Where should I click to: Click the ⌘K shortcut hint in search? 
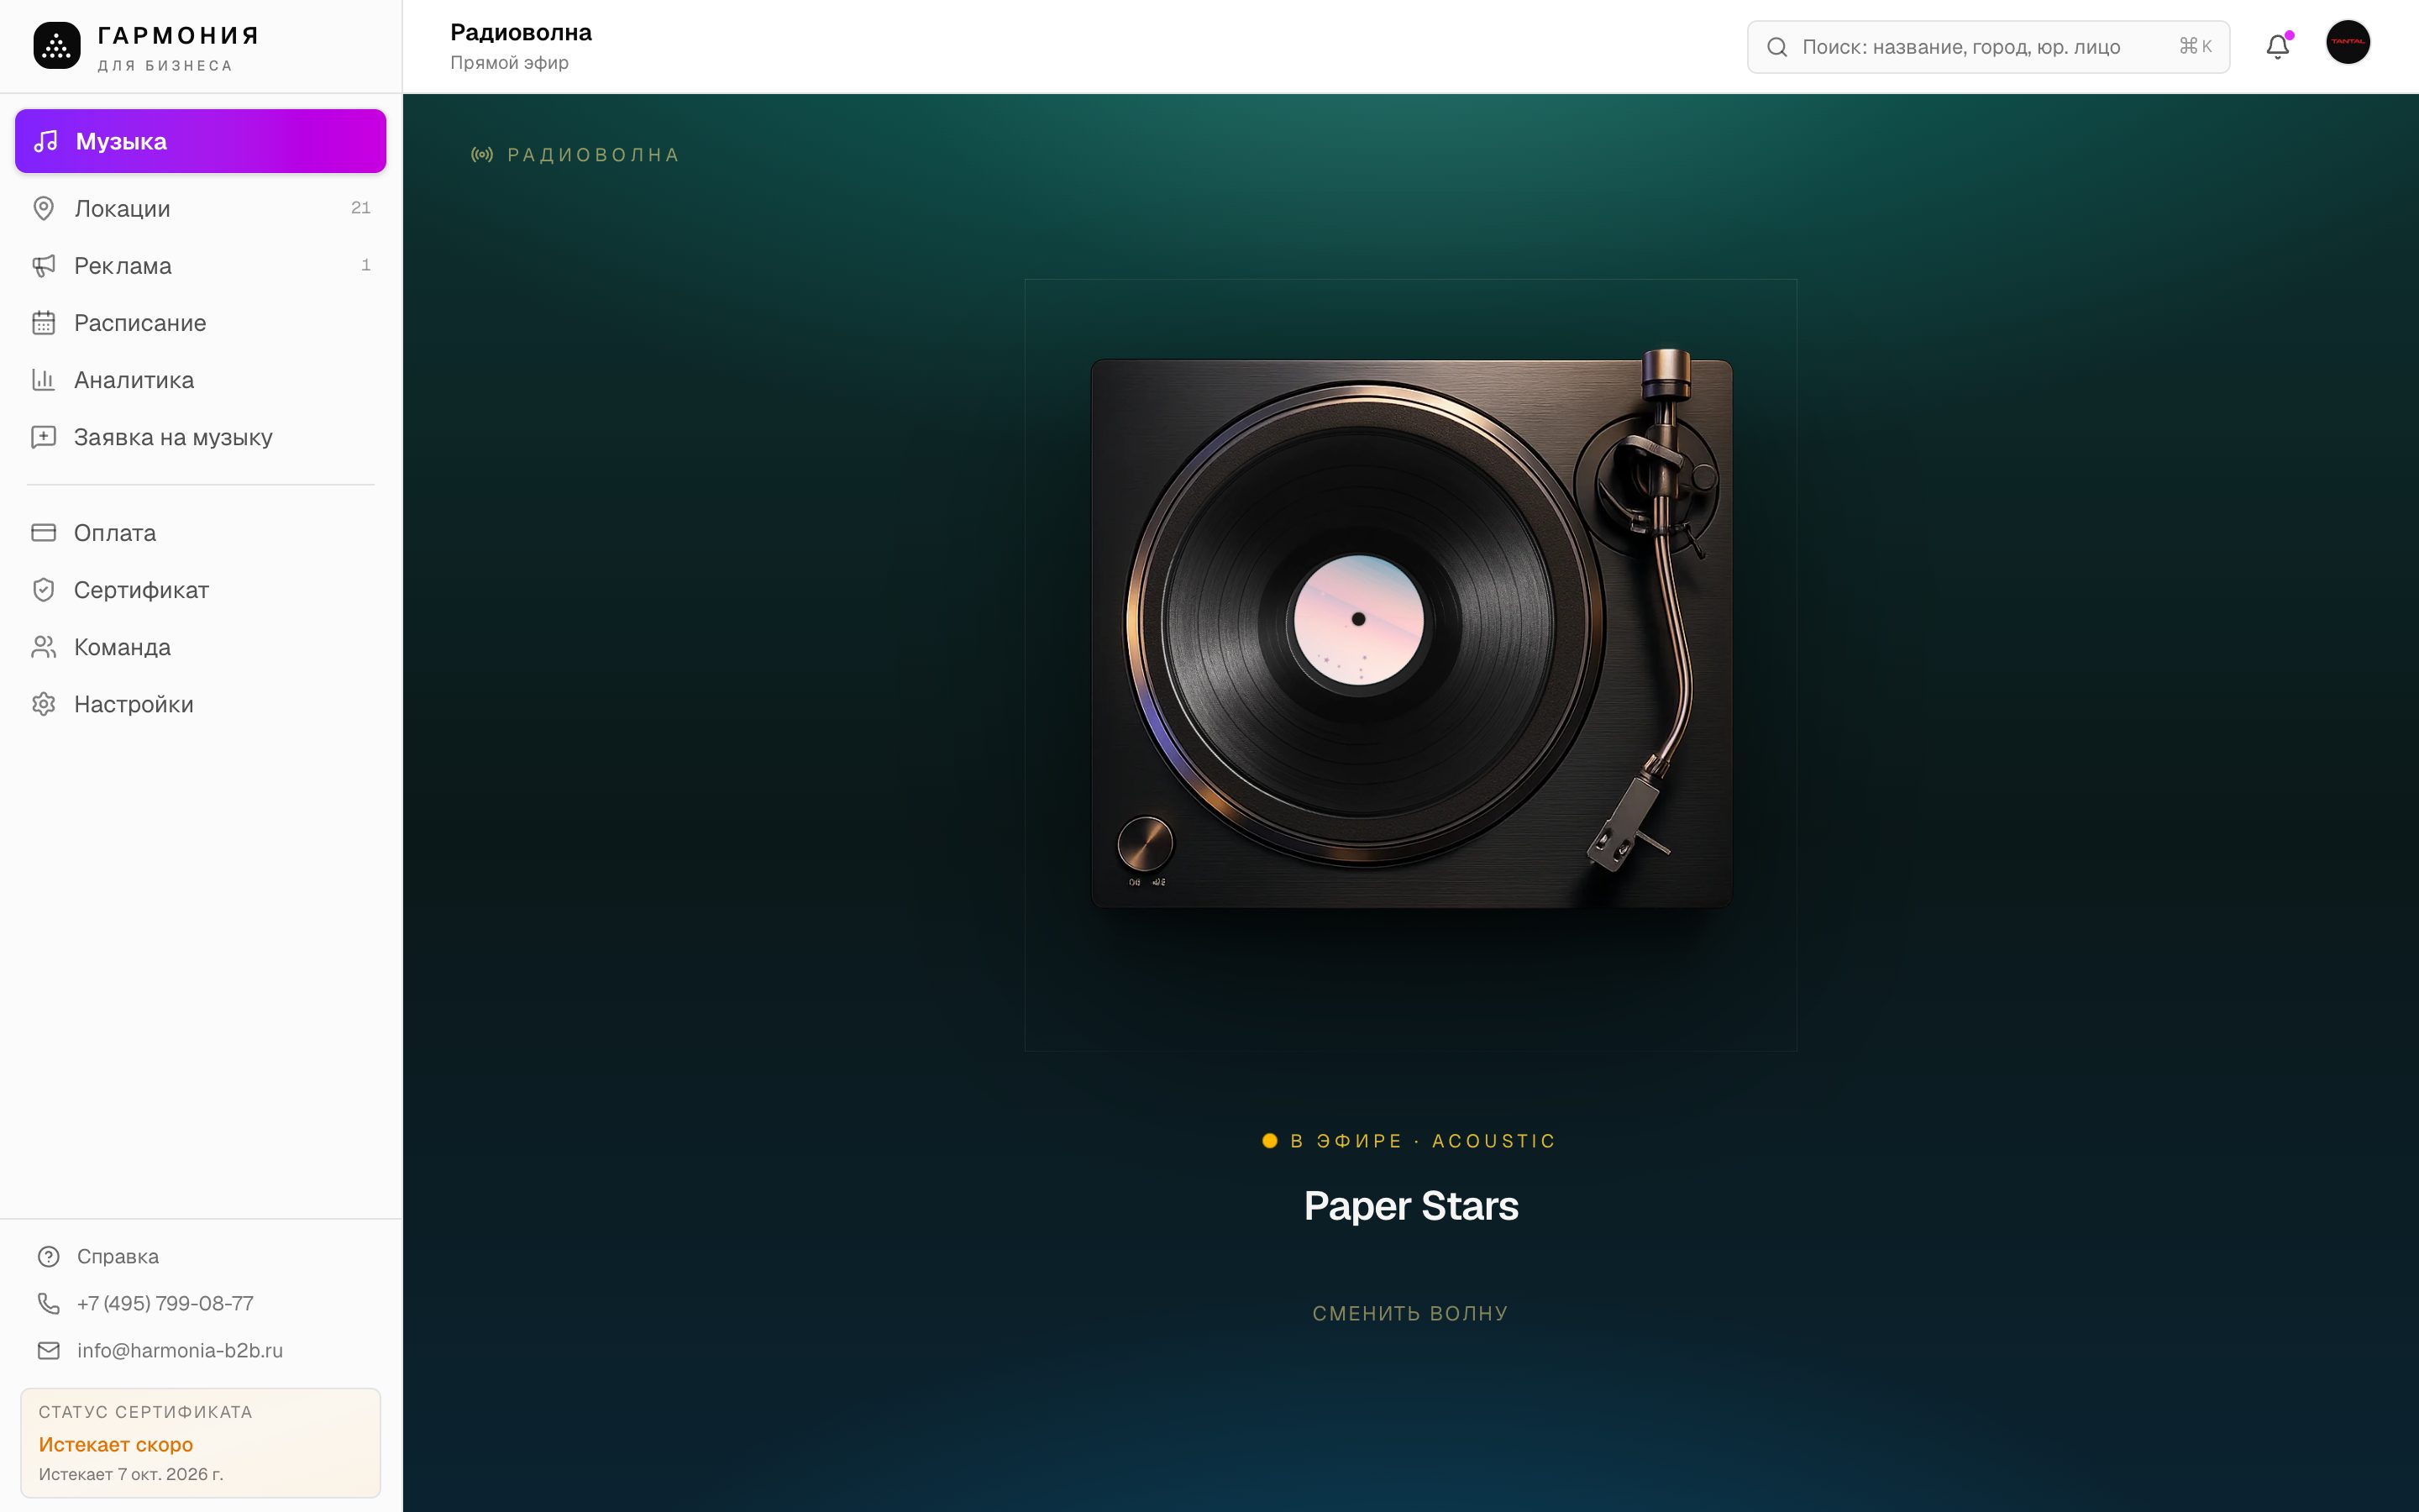(2195, 46)
